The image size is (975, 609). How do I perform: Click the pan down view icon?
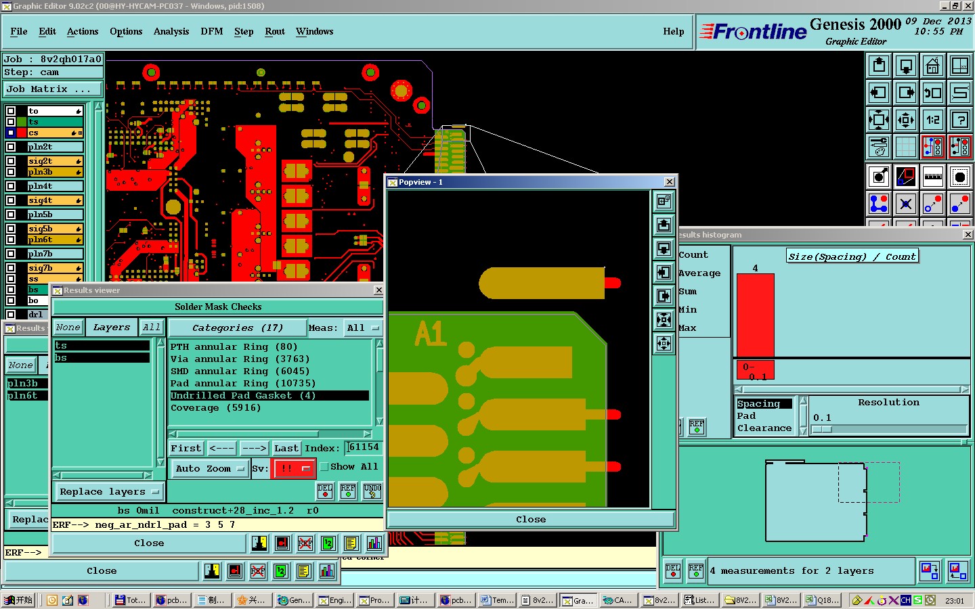click(906, 66)
